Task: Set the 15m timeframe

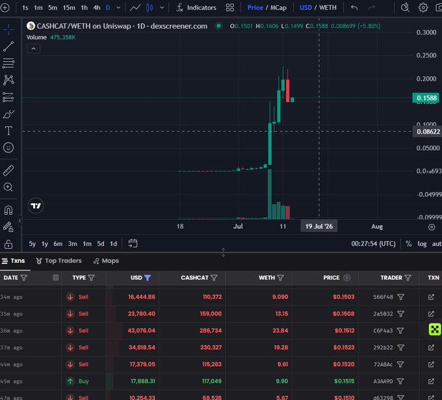Action: point(69,8)
